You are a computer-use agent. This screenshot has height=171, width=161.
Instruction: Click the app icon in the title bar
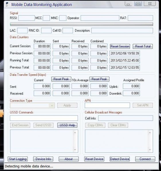[7, 5]
